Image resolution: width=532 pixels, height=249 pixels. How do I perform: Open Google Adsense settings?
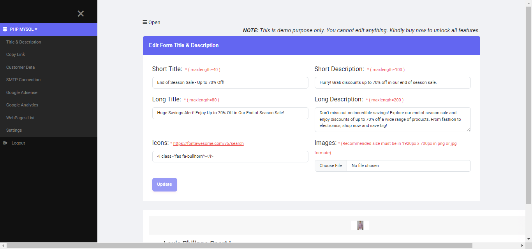click(22, 92)
